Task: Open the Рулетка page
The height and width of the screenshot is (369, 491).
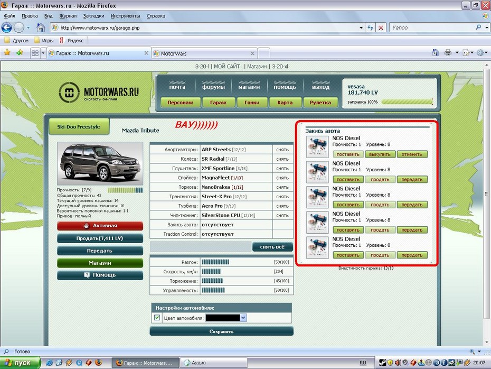Action: (x=320, y=102)
